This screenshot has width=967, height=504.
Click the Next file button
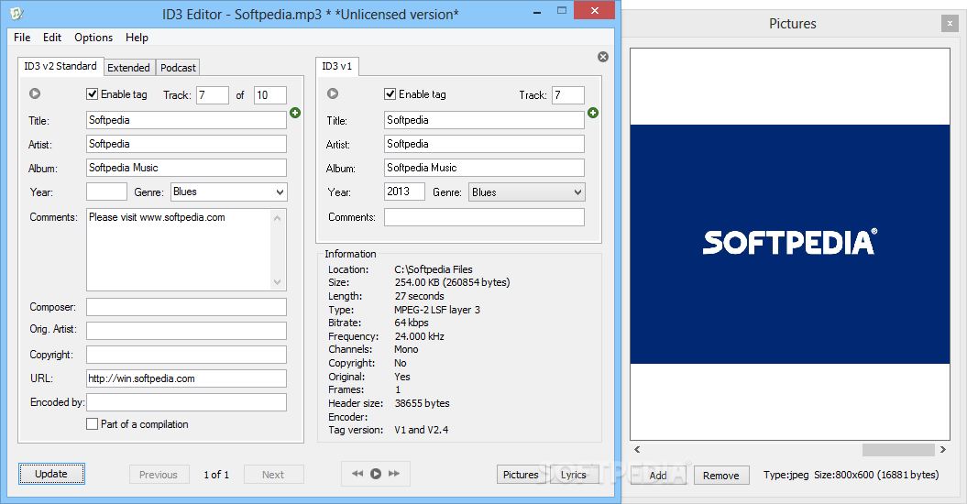coord(274,475)
